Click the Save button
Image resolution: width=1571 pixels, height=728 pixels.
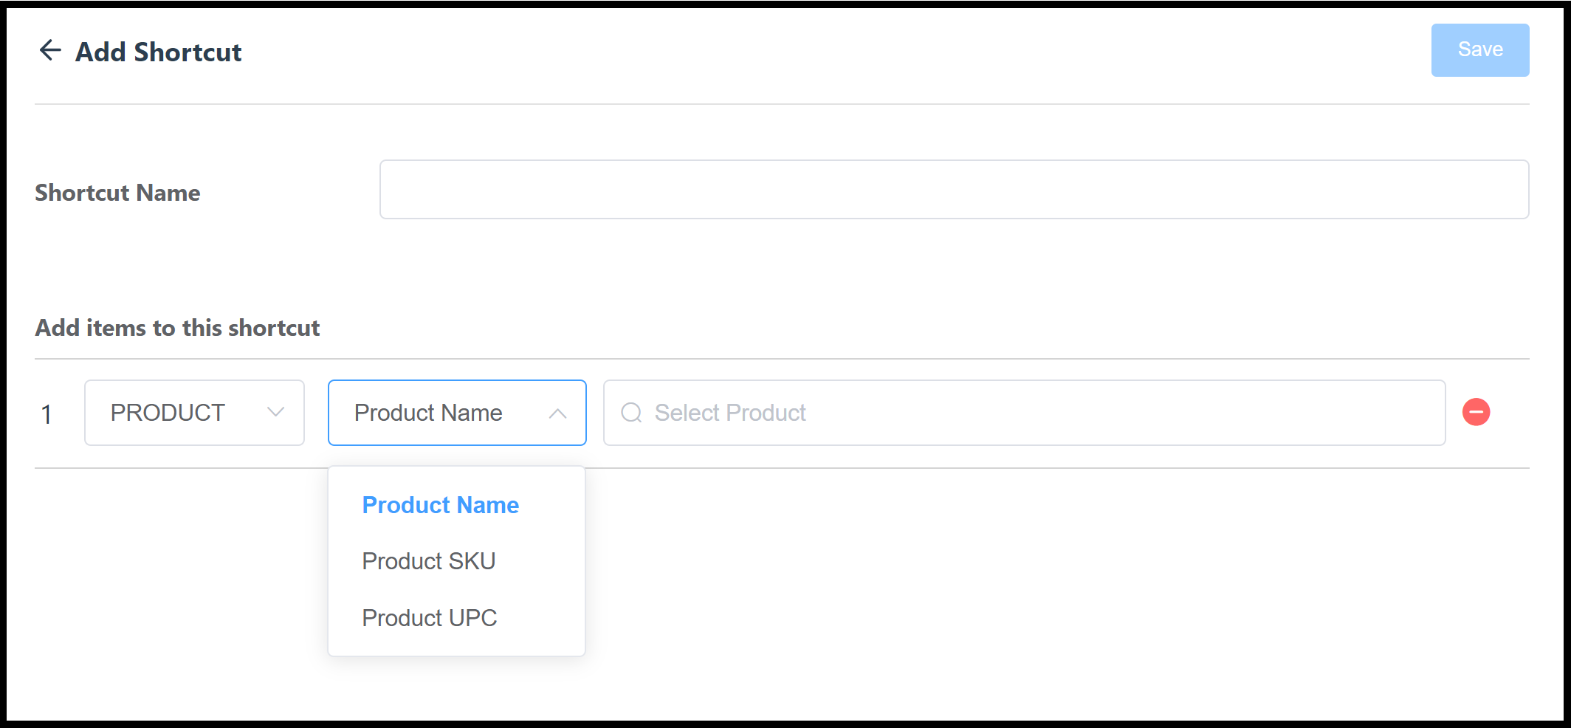pos(1479,49)
